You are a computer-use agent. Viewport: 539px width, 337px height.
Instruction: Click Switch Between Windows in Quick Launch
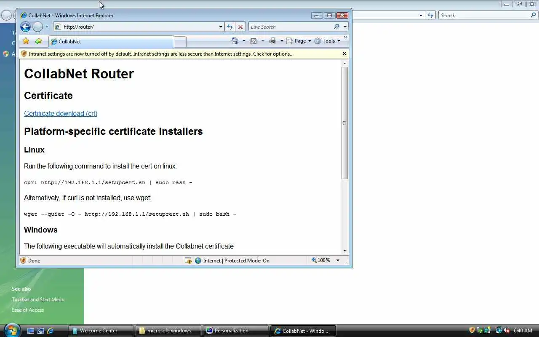click(40, 331)
